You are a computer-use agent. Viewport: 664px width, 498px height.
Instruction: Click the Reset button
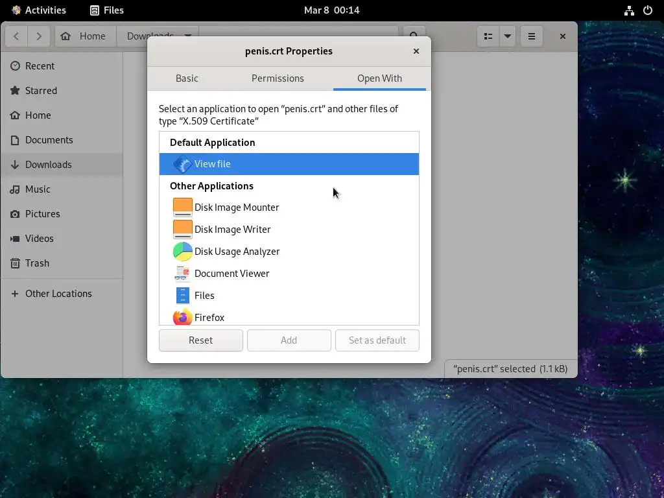pos(201,340)
